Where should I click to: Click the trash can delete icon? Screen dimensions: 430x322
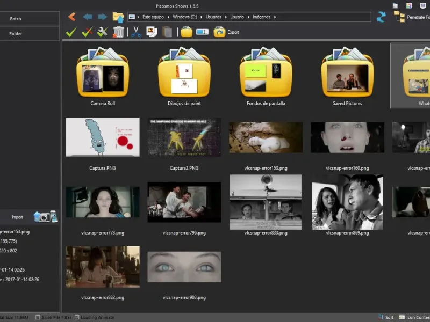pos(119,32)
